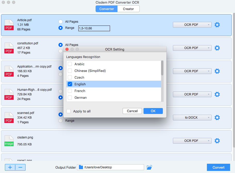
Task: Browse output folder with folder icon
Action: pyautogui.click(x=149, y=167)
